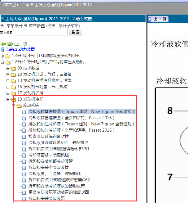188x203 pixels.
Task: Click page icon of 冷却液管路 - 装配概述
Action: (x=24, y=156)
